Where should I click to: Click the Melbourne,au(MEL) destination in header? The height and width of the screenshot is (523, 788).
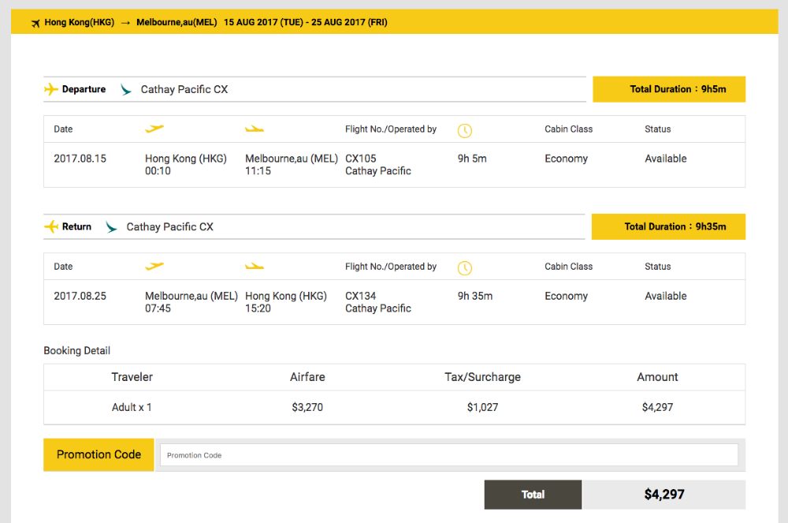click(177, 22)
